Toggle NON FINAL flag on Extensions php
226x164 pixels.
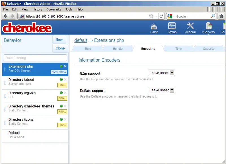59,72
